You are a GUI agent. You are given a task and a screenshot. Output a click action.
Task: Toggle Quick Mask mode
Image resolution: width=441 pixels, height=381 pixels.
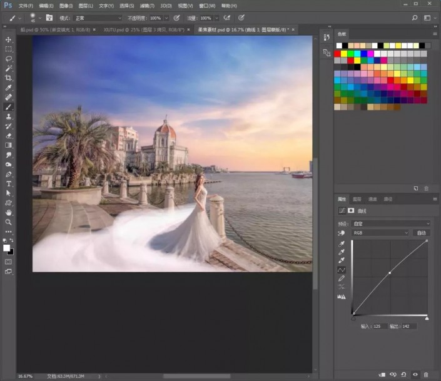click(x=8, y=262)
